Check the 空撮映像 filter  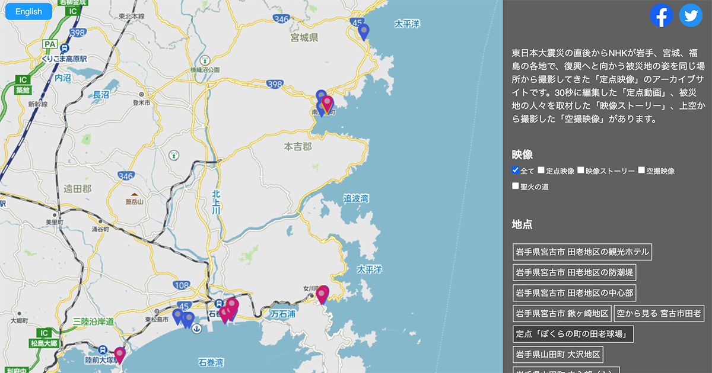(641, 170)
